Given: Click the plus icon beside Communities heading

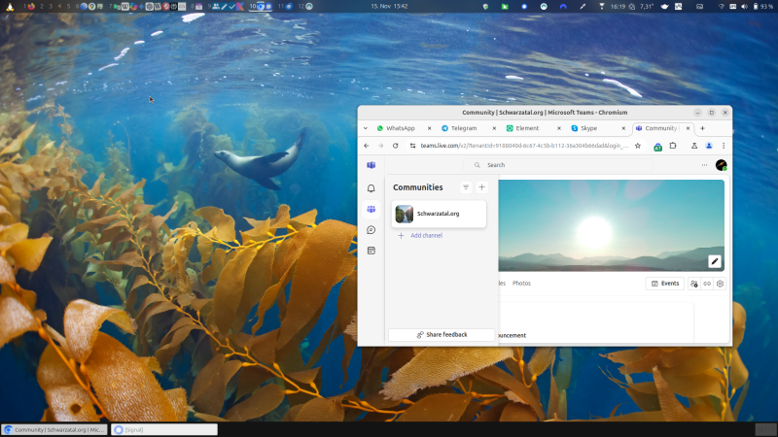Looking at the screenshot, I should [481, 187].
